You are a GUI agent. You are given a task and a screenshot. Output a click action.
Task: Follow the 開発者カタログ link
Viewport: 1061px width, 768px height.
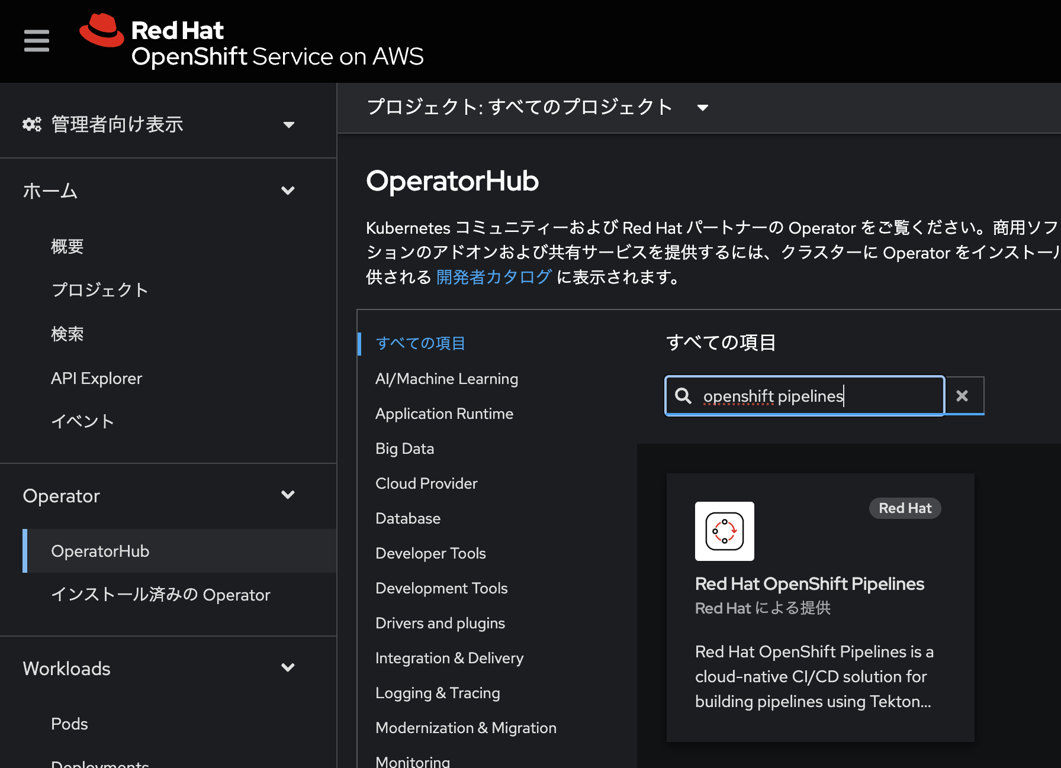494,277
